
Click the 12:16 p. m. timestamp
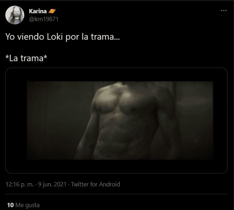20,184
